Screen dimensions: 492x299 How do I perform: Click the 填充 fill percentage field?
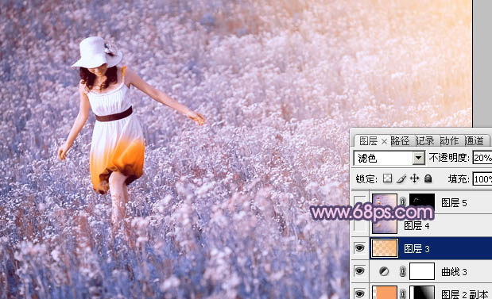pos(482,179)
